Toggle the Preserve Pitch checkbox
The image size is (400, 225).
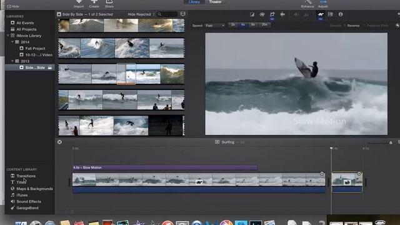point(364,26)
